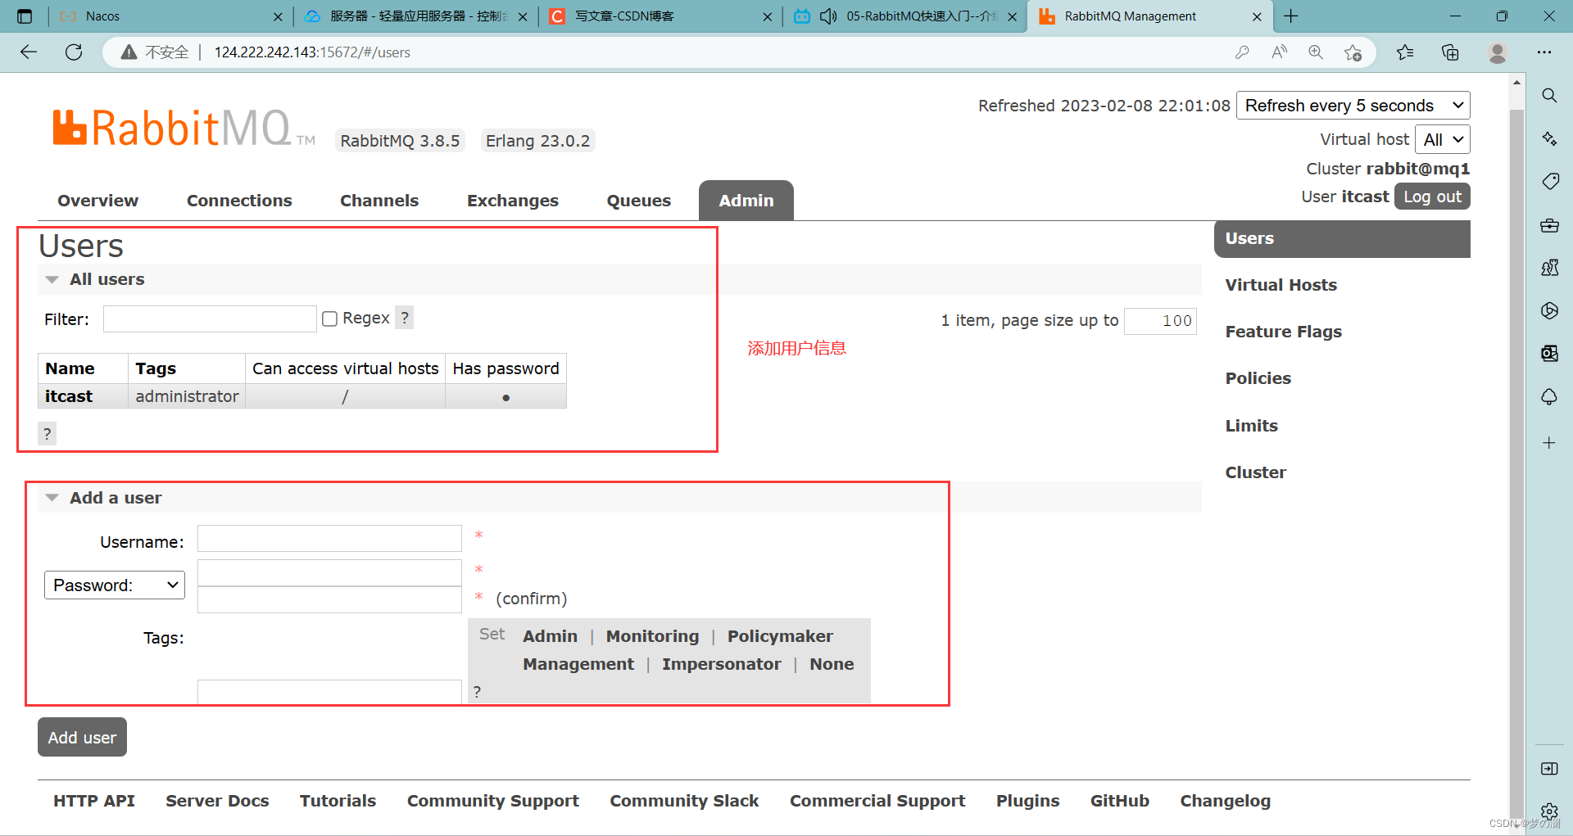The height and width of the screenshot is (836, 1573).
Task: Click the sidebar search icon
Action: point(1549,96)
